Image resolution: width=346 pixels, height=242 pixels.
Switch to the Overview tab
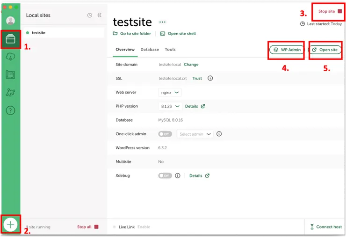[125, 50]
